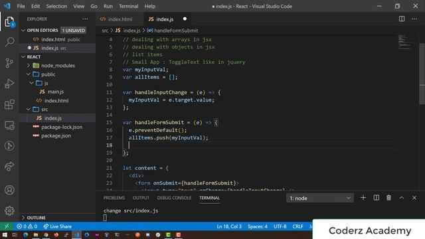Click handleFormSubmit in breadcrumb
The width and height of the screenshot is (425, 239).
pos(175,31)
